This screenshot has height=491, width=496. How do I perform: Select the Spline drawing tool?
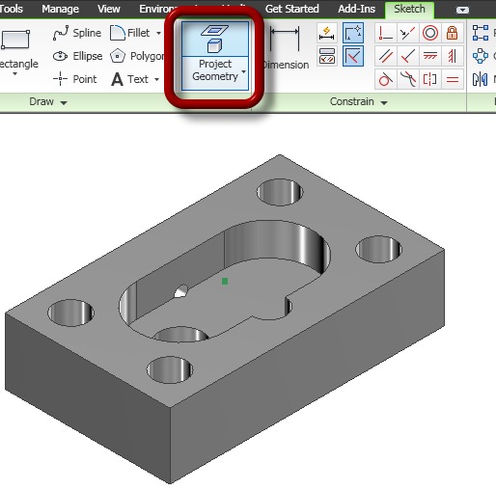pos(77,33)
